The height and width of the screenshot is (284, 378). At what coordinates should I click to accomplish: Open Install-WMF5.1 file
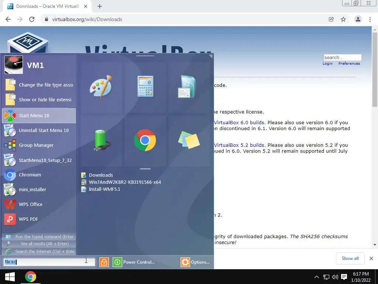click(x=101, y=189)
